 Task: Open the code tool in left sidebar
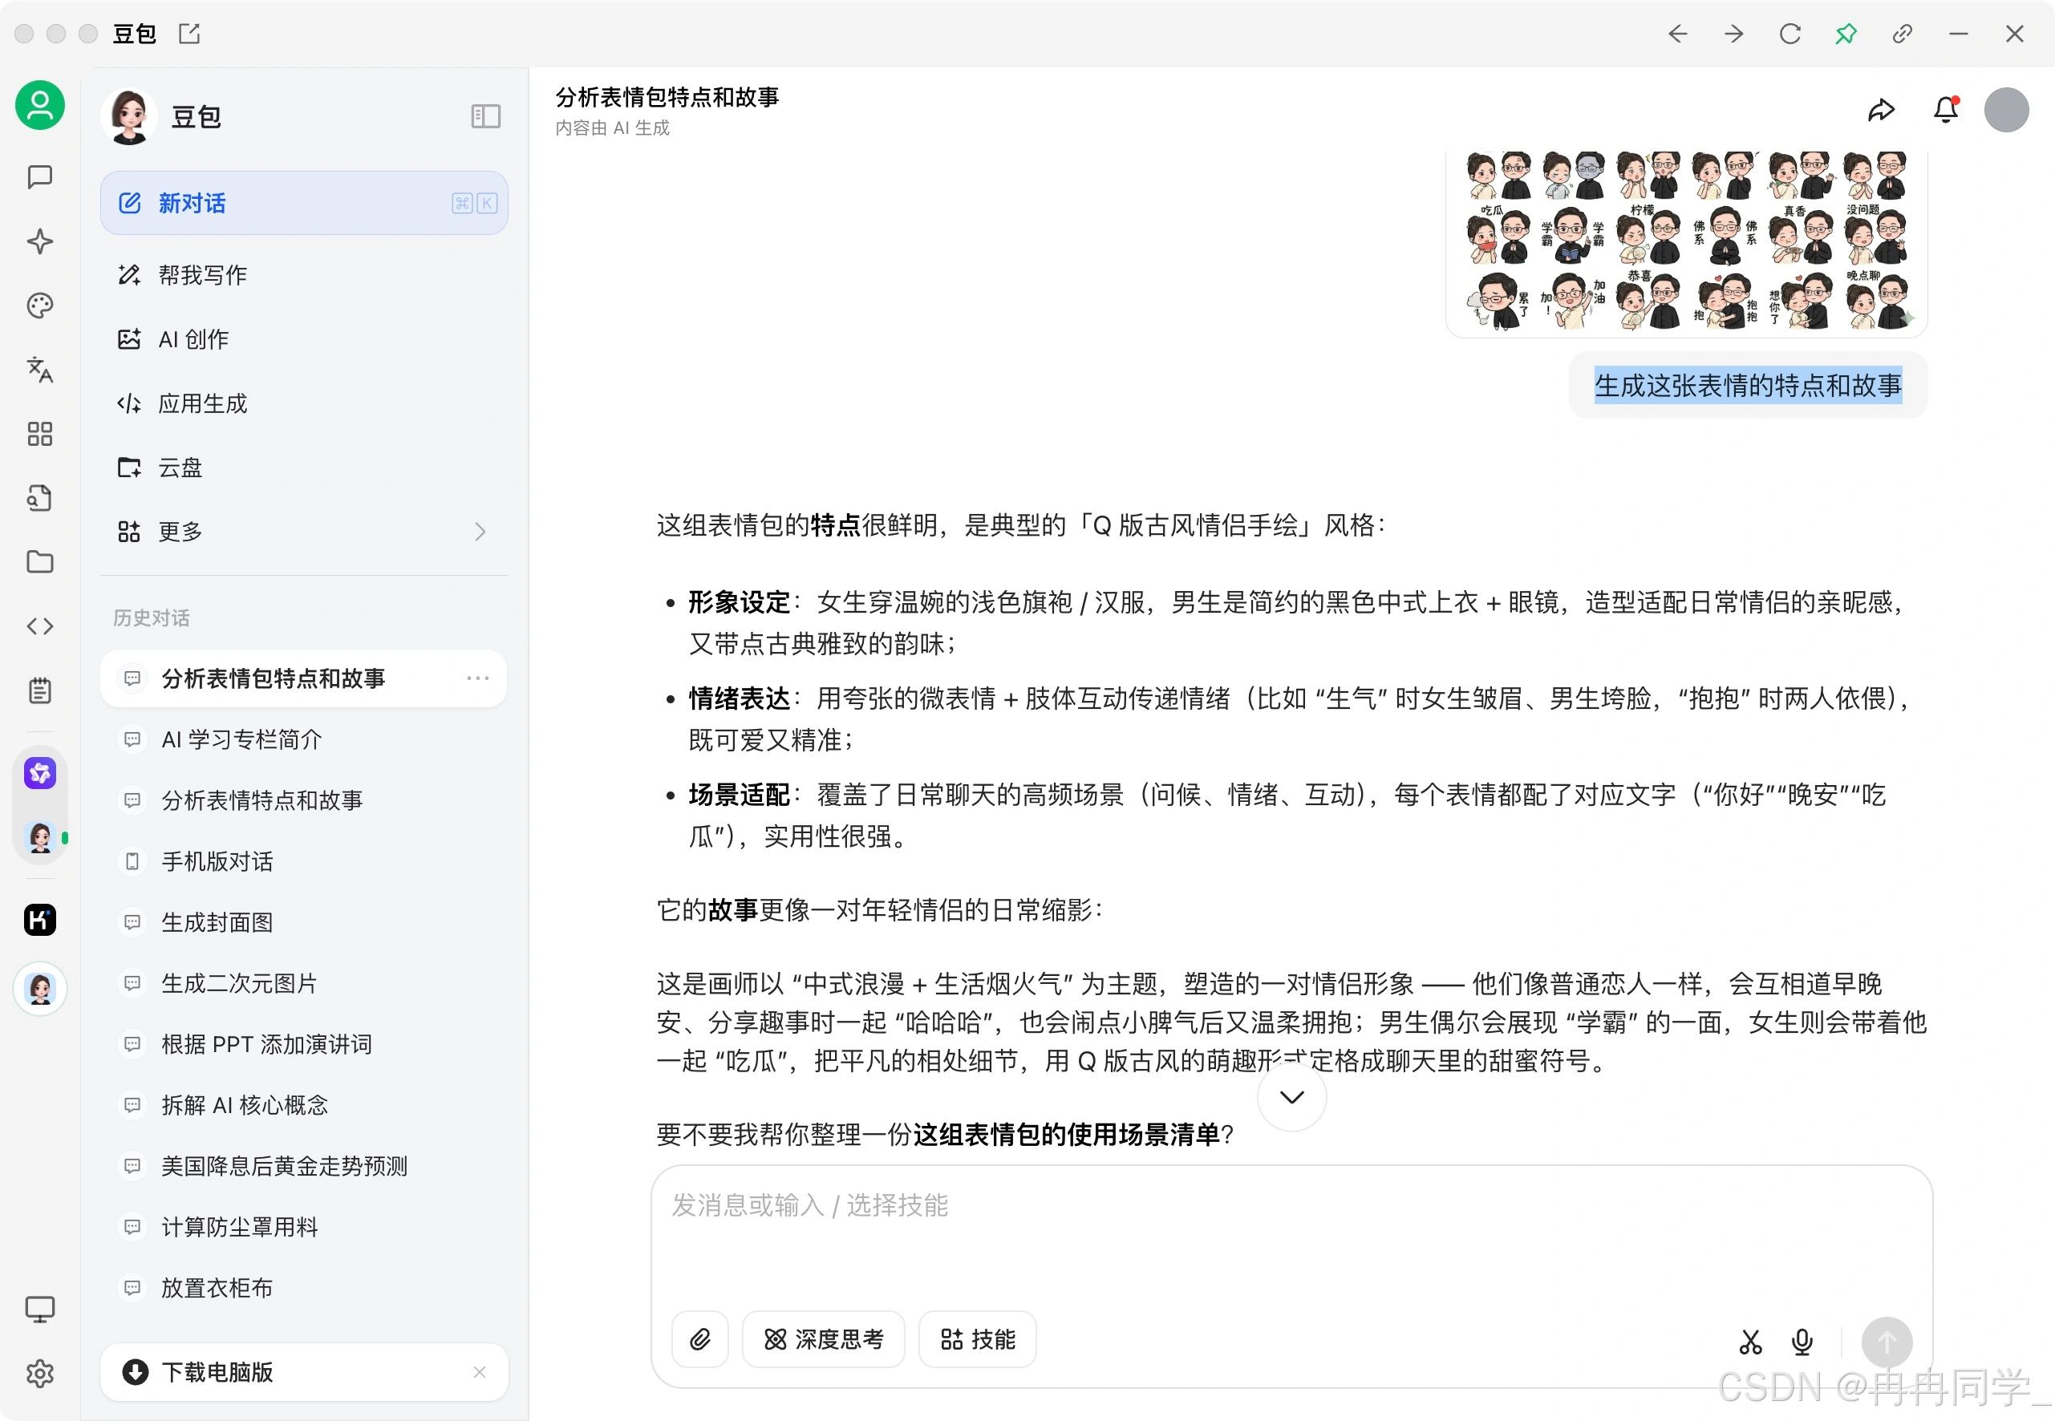(x=39, y=626)
